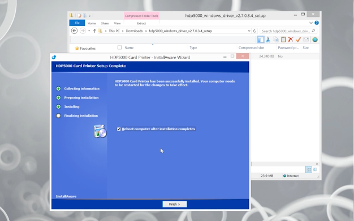Screen dimensions: 354x221
Task: Sort by the Name column header
Action: 129,48
